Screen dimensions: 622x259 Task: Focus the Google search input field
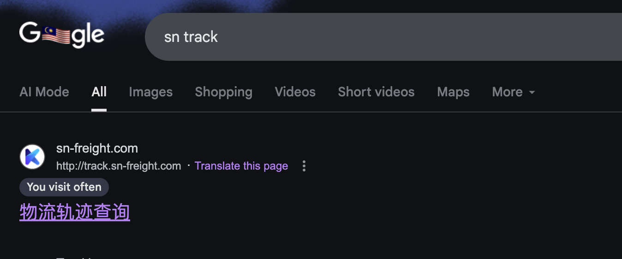point(383,37)
